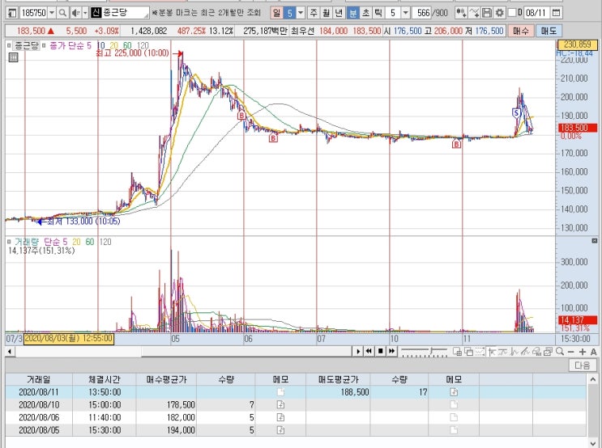The height and width of the screenshot is (448, 602).
Task: Click the 거래량 volume legend label
Action: point(27,242)
